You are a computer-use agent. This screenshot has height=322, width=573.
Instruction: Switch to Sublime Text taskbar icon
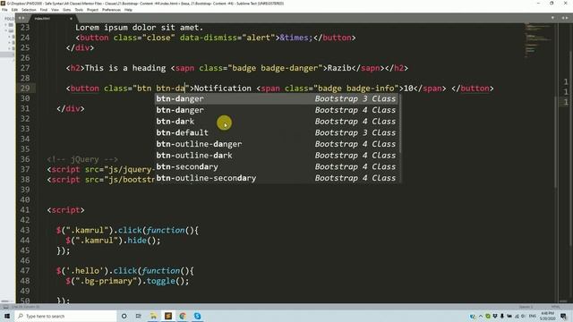(x=168, y=316)
